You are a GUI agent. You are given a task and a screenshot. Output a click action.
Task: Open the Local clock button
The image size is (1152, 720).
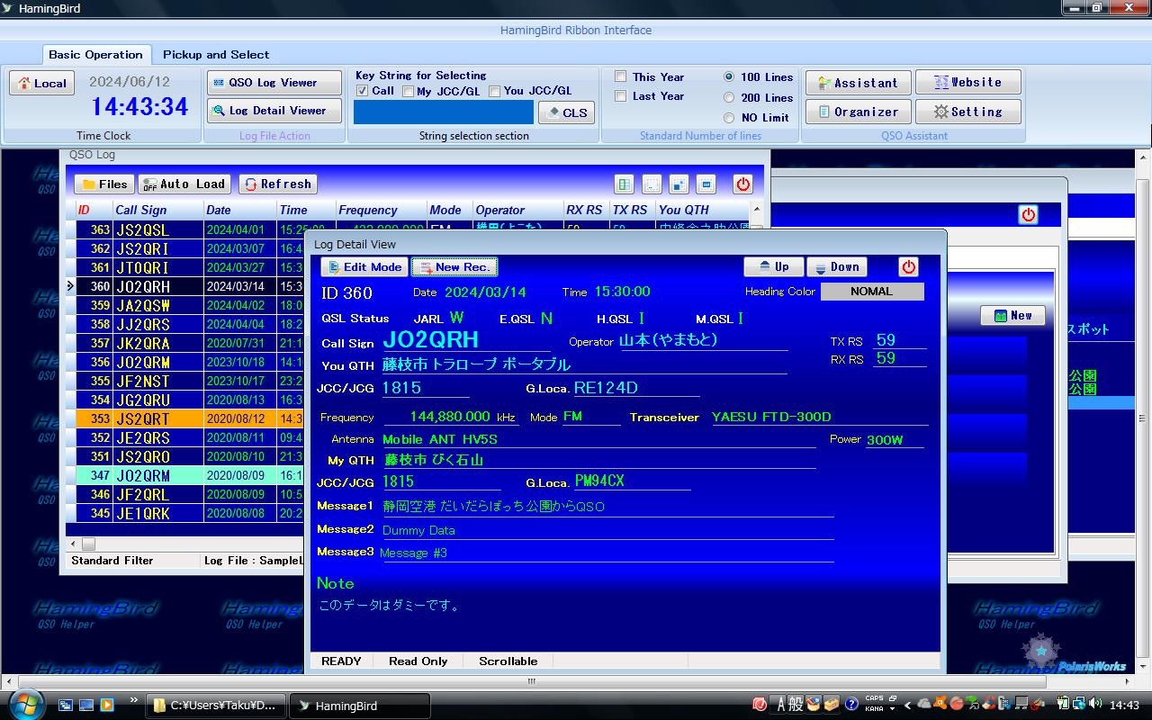(x=41, y=83)
